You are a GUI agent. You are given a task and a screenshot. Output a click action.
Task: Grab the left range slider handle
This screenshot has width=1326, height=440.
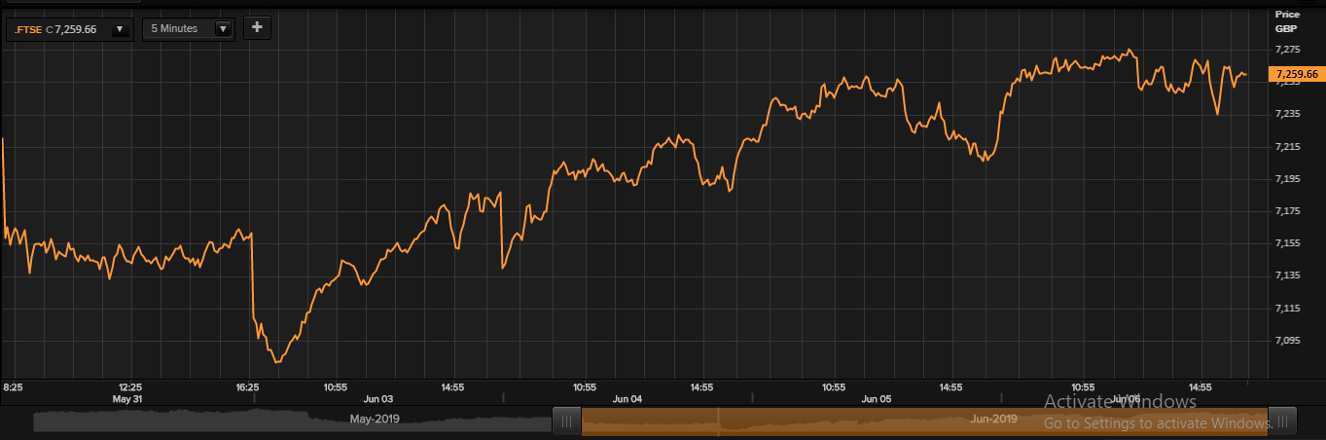[x=567, y=422]
